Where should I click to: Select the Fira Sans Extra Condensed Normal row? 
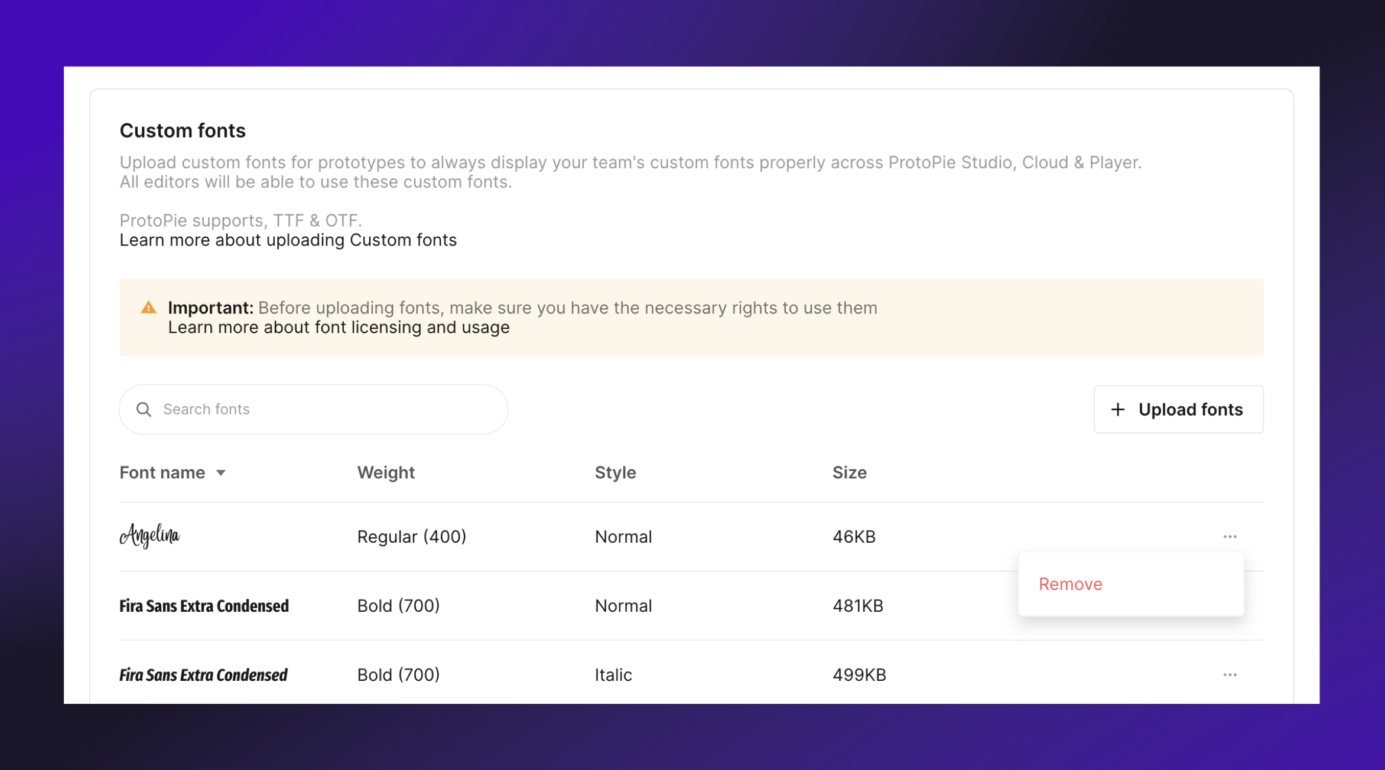[204, 606]
